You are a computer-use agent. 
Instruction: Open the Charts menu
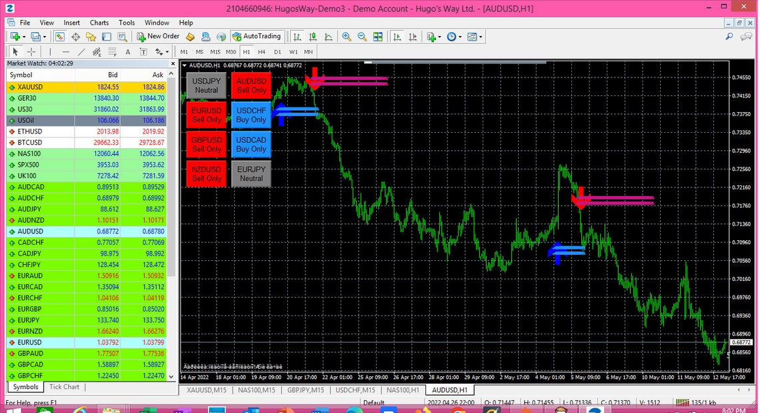(99, 22)
